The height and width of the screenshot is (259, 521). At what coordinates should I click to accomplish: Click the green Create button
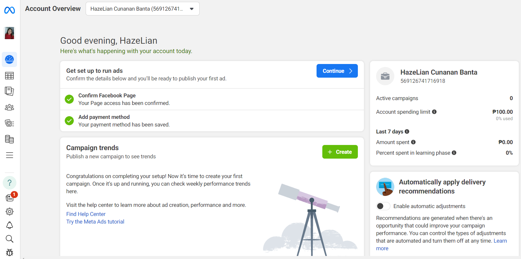click(x=340, y=152)
